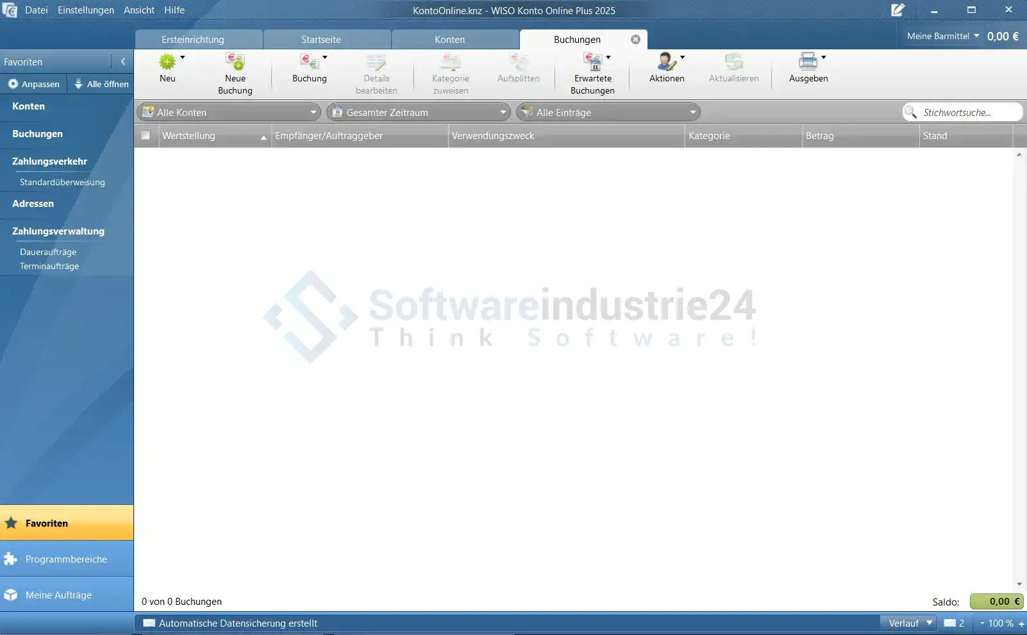Click the Aktionen person icon
Image resolution: width=1027 pixels, height=635 pixels.
pyautogui.click(x=666, y=62)
